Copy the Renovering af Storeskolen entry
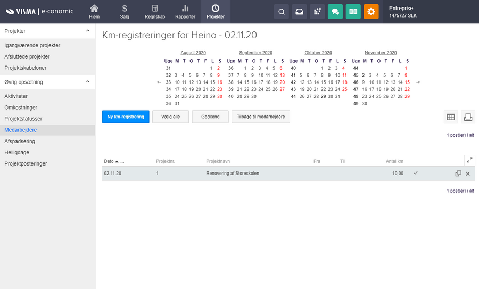 point(458,174)
